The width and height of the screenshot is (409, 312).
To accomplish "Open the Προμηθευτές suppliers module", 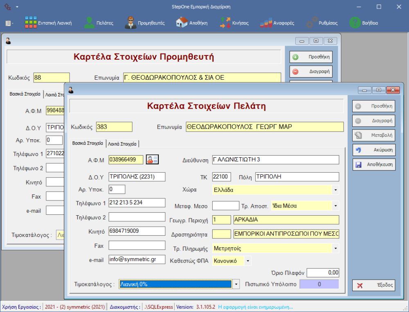I will (x=145, y=23).
